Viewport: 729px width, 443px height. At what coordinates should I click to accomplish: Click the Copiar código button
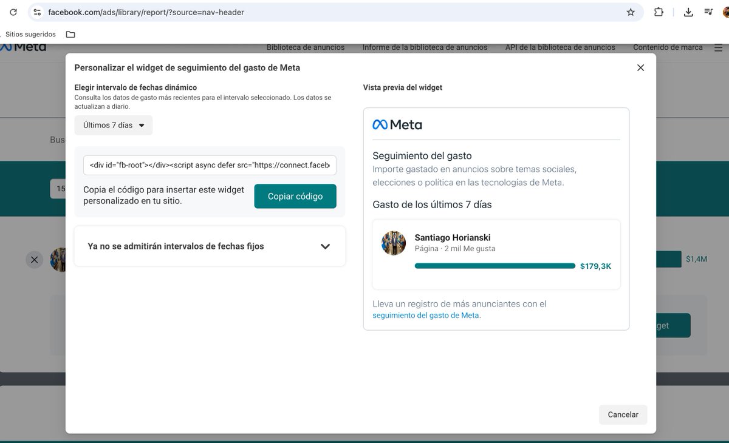click(295, 196)
